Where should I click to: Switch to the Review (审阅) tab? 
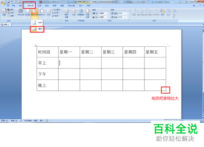click(55, 6)
